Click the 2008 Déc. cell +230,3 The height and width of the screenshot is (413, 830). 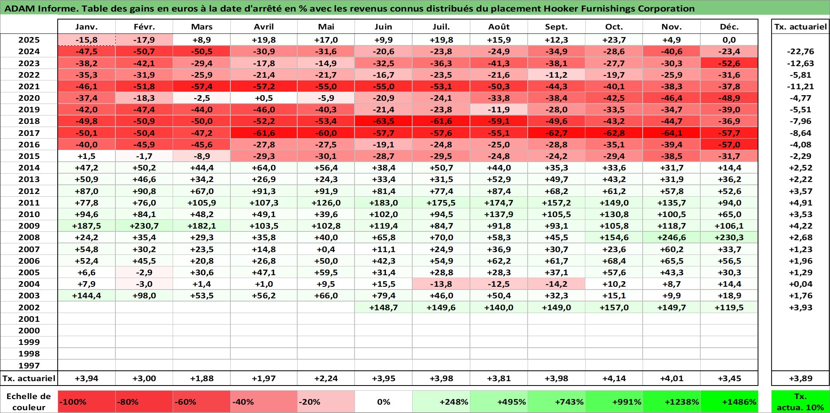point(729,237)
